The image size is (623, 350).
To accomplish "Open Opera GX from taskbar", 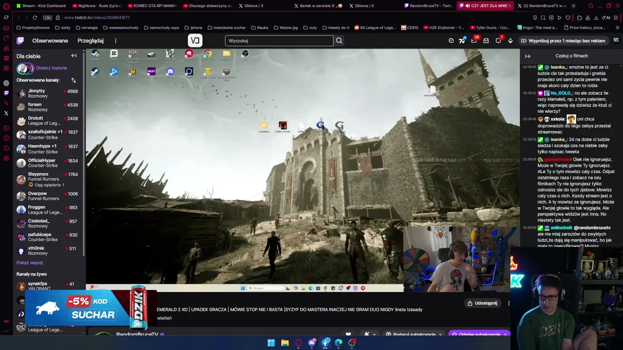I will coord(298,343).
